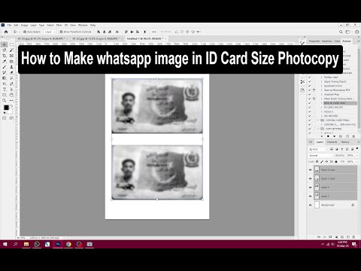Image resolution: width=361 pixels, height=271 pixels.
Task: Select the Rectangular Marquee tool
Action: pyautogui.click(x=11, y=44)
